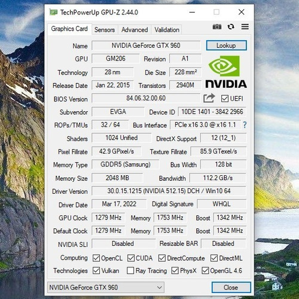The height and width of the screenshot is (299, 299).
Task: Click the Bus Interface value PCIe x16 3.0
Action: 205,125
